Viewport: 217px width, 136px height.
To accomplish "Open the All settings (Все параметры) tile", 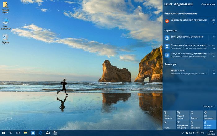I will pos(210,115).
